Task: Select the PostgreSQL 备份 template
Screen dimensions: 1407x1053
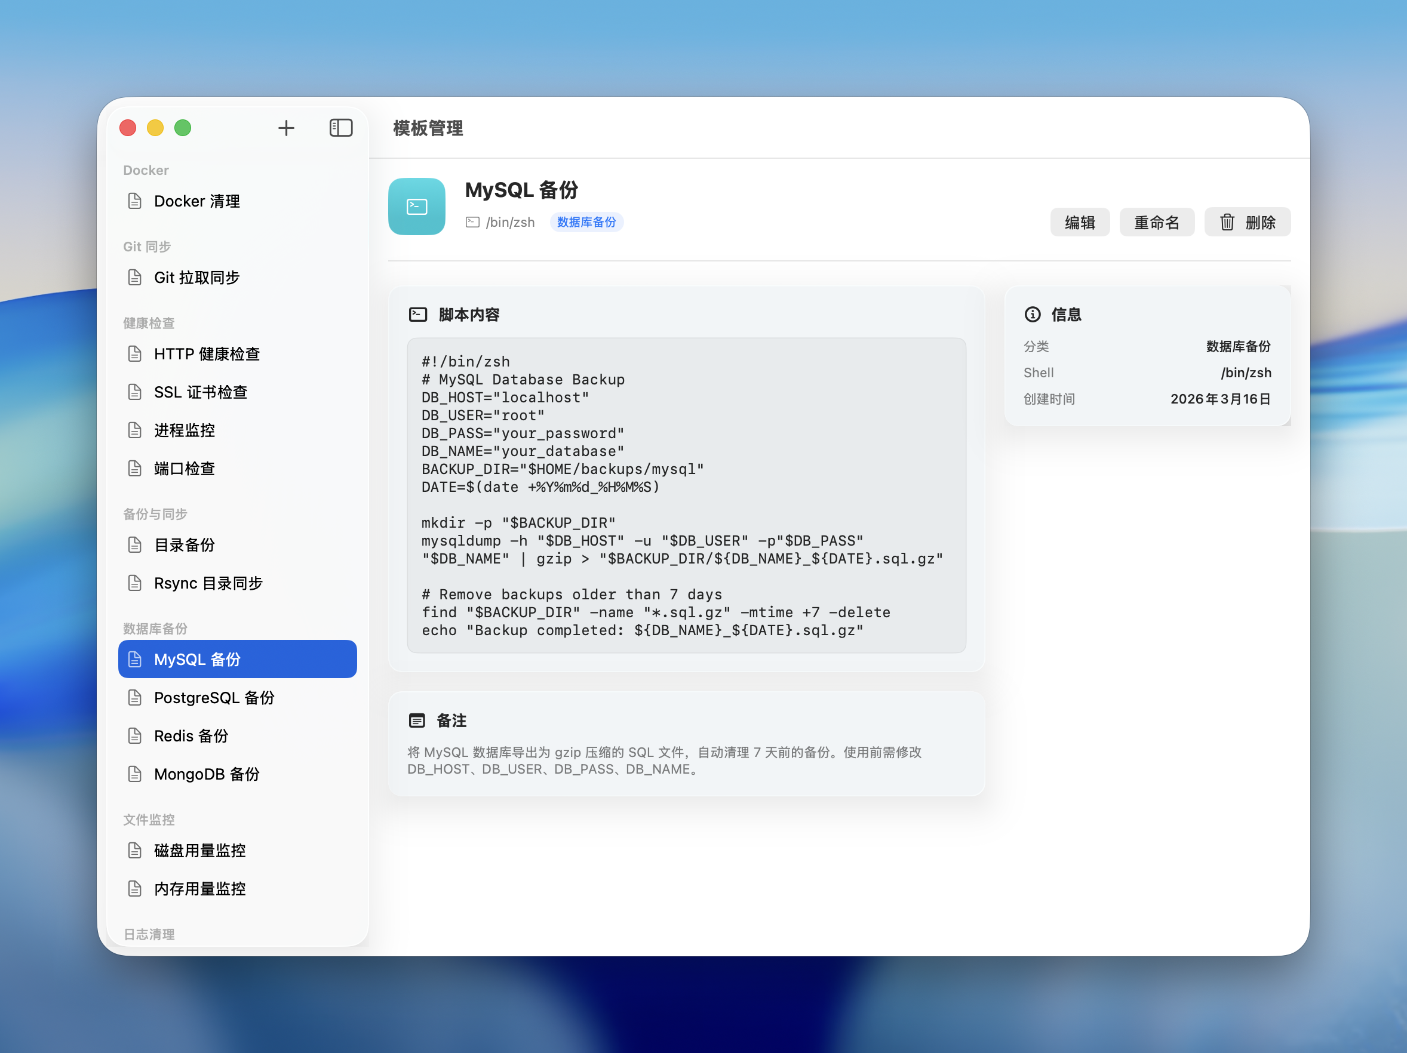Action: pyautogui.click(x=214, y=698)
